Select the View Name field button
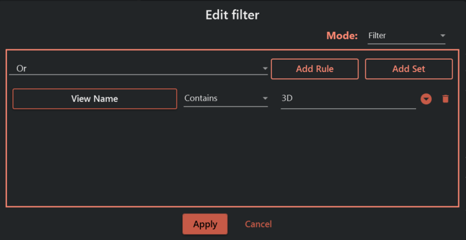This screenshot has height=240, width=466. click(95, 99)
